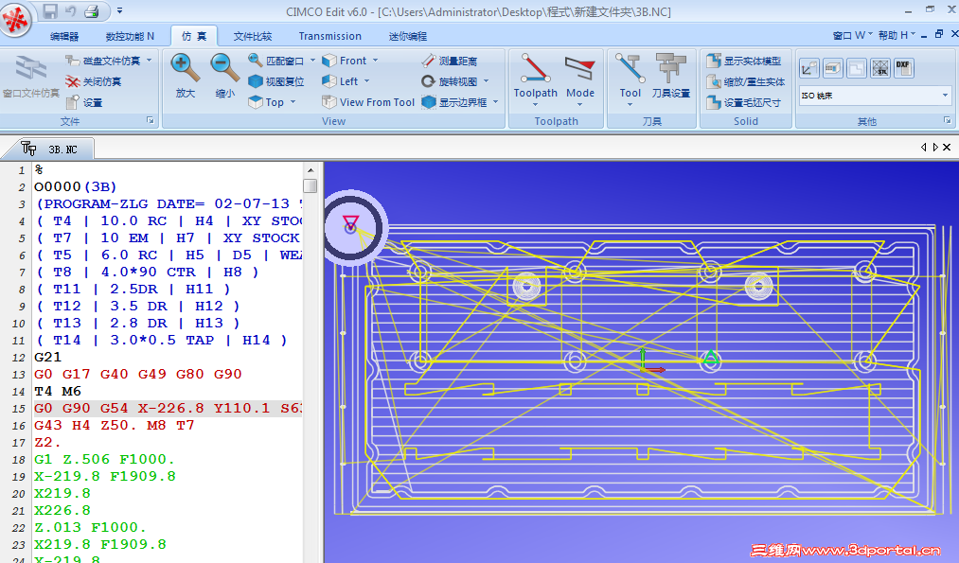Open the 文件 group dialog launcher
This screenshot has height=563, width=959.
point(151,120)
